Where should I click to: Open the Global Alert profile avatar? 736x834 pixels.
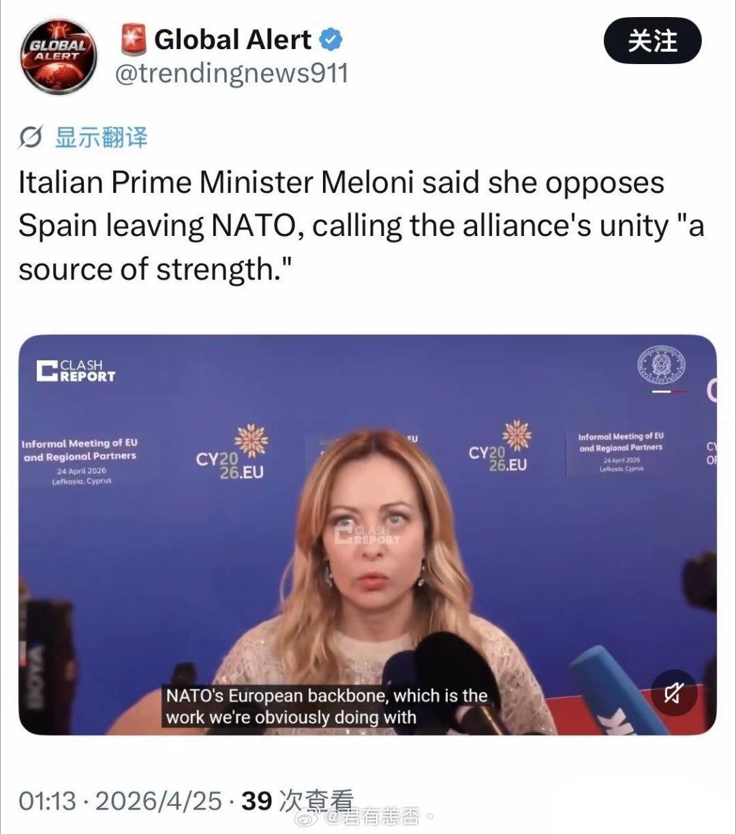(x=58, y=56)
